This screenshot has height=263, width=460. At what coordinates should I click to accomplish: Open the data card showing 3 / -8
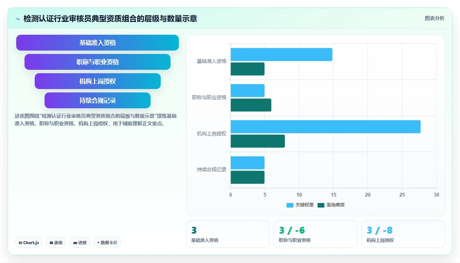coord(403,234)
